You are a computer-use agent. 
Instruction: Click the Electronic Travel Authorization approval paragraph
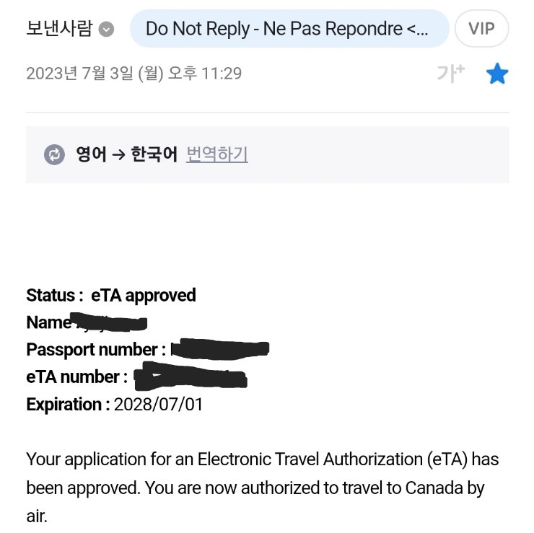click(x=262, y=487)
